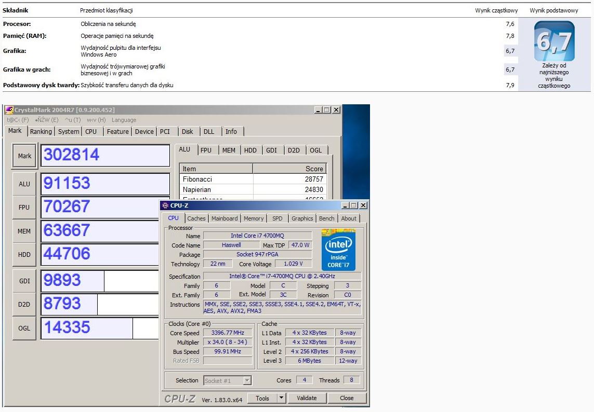Open the About tab in CPU-Z
The width and height of the screenshot is (594, 412).
(x=349, y=218)
